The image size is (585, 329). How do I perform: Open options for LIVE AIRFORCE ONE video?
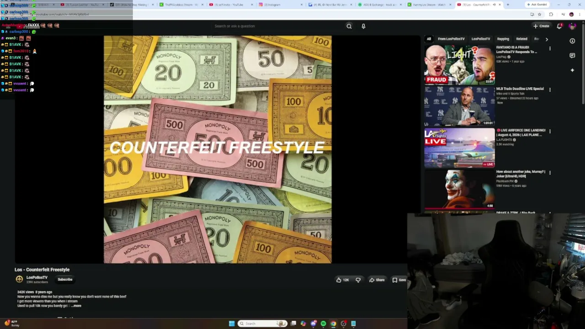(550, 132)
